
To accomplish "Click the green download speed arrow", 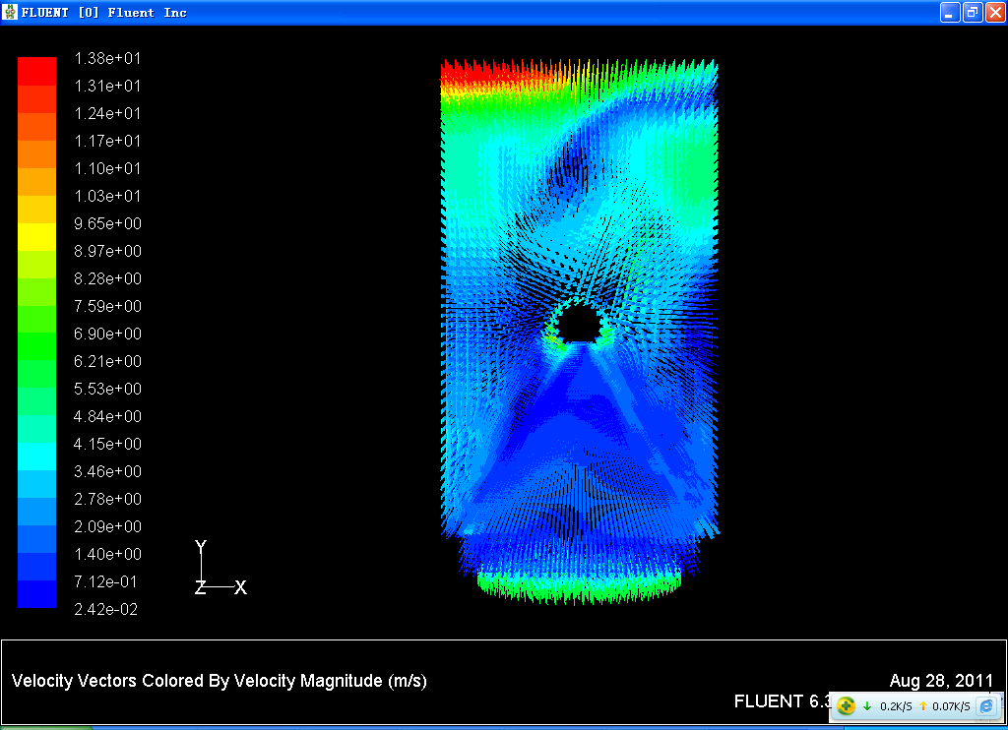I will point(867,705).
